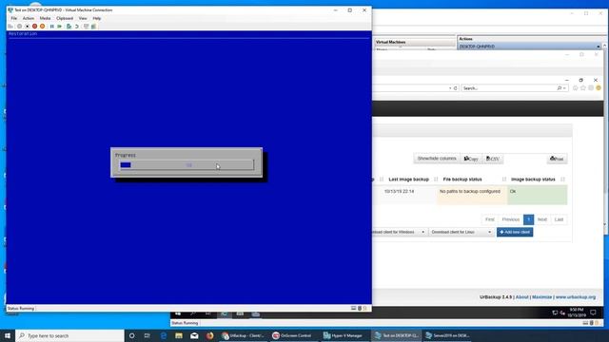
Task: Select the green 'Ok' image status cell
Action: (x=537, y=195)
